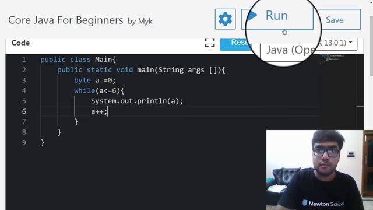Click the 'Core Java For Beginners' title

point(66,20)
